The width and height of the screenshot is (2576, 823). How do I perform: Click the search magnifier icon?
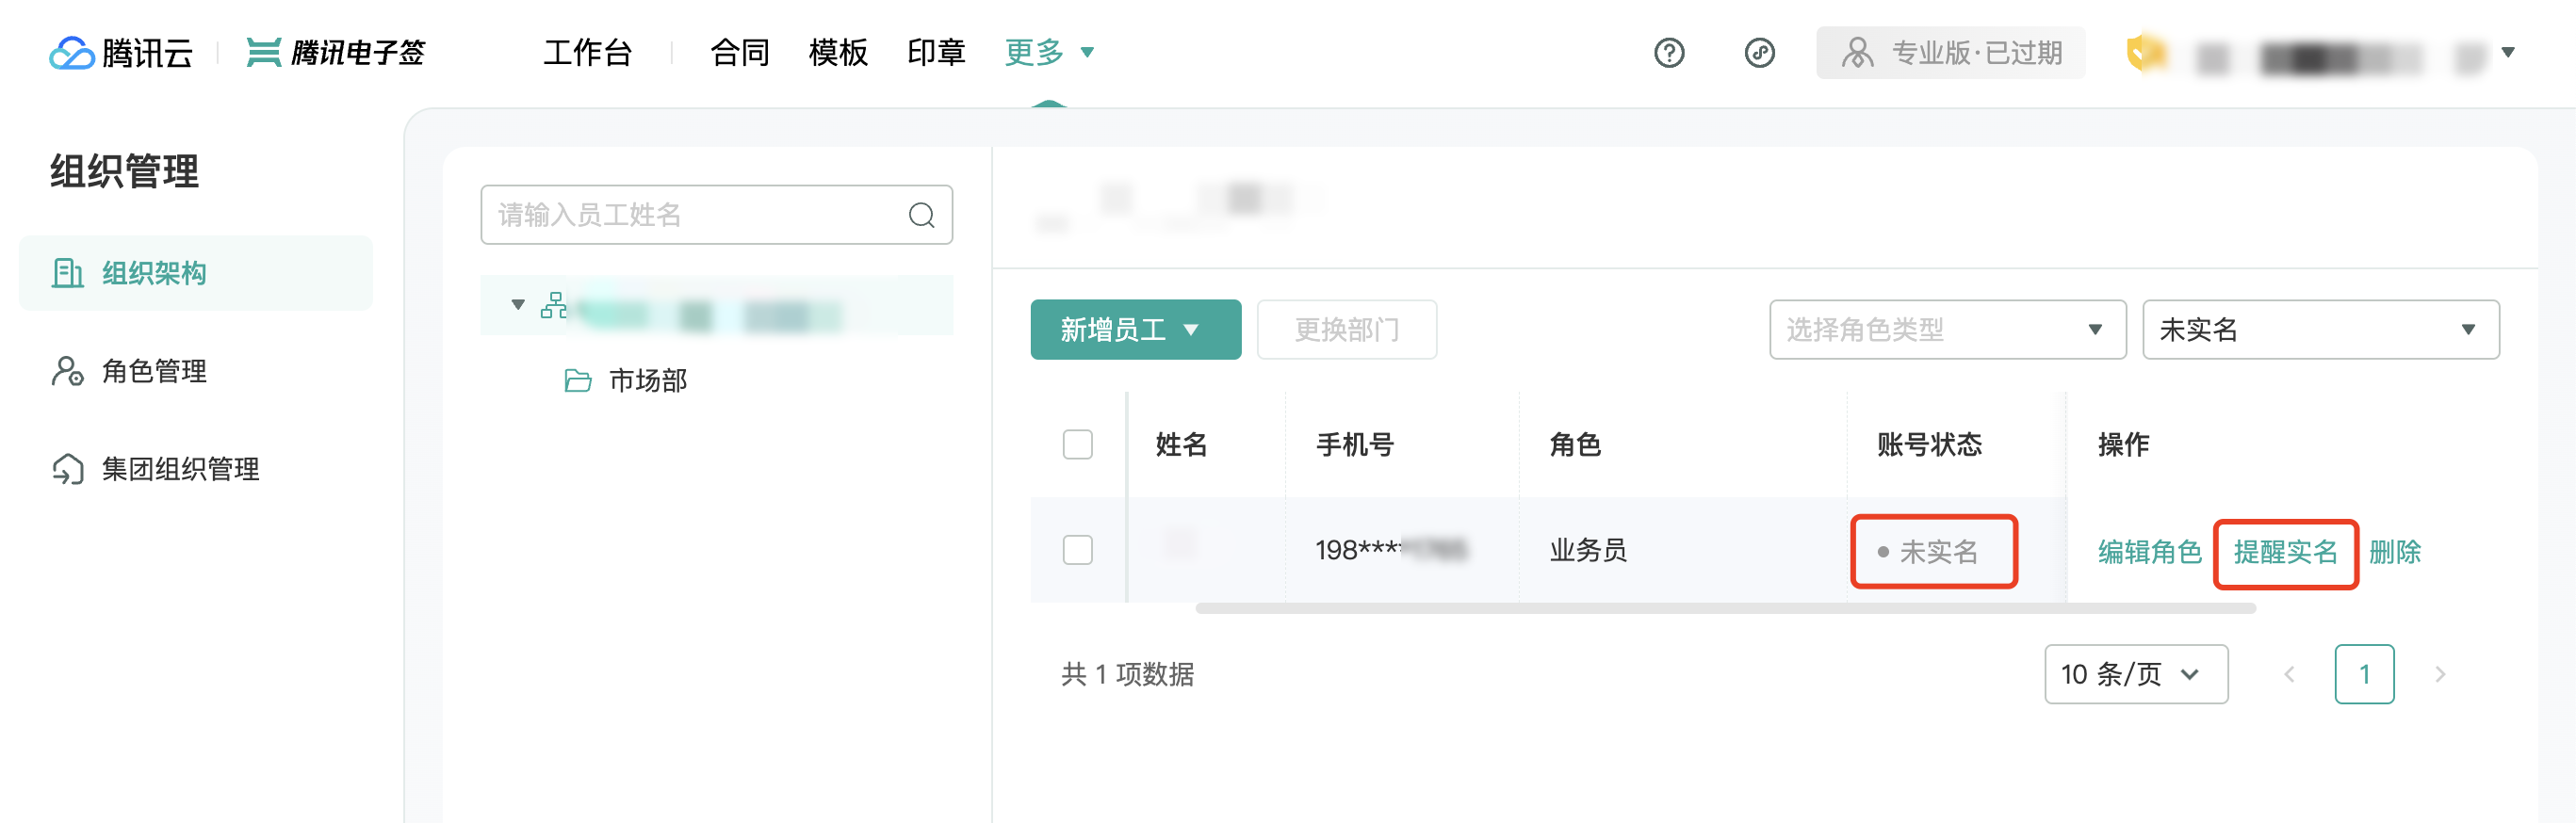921,215
